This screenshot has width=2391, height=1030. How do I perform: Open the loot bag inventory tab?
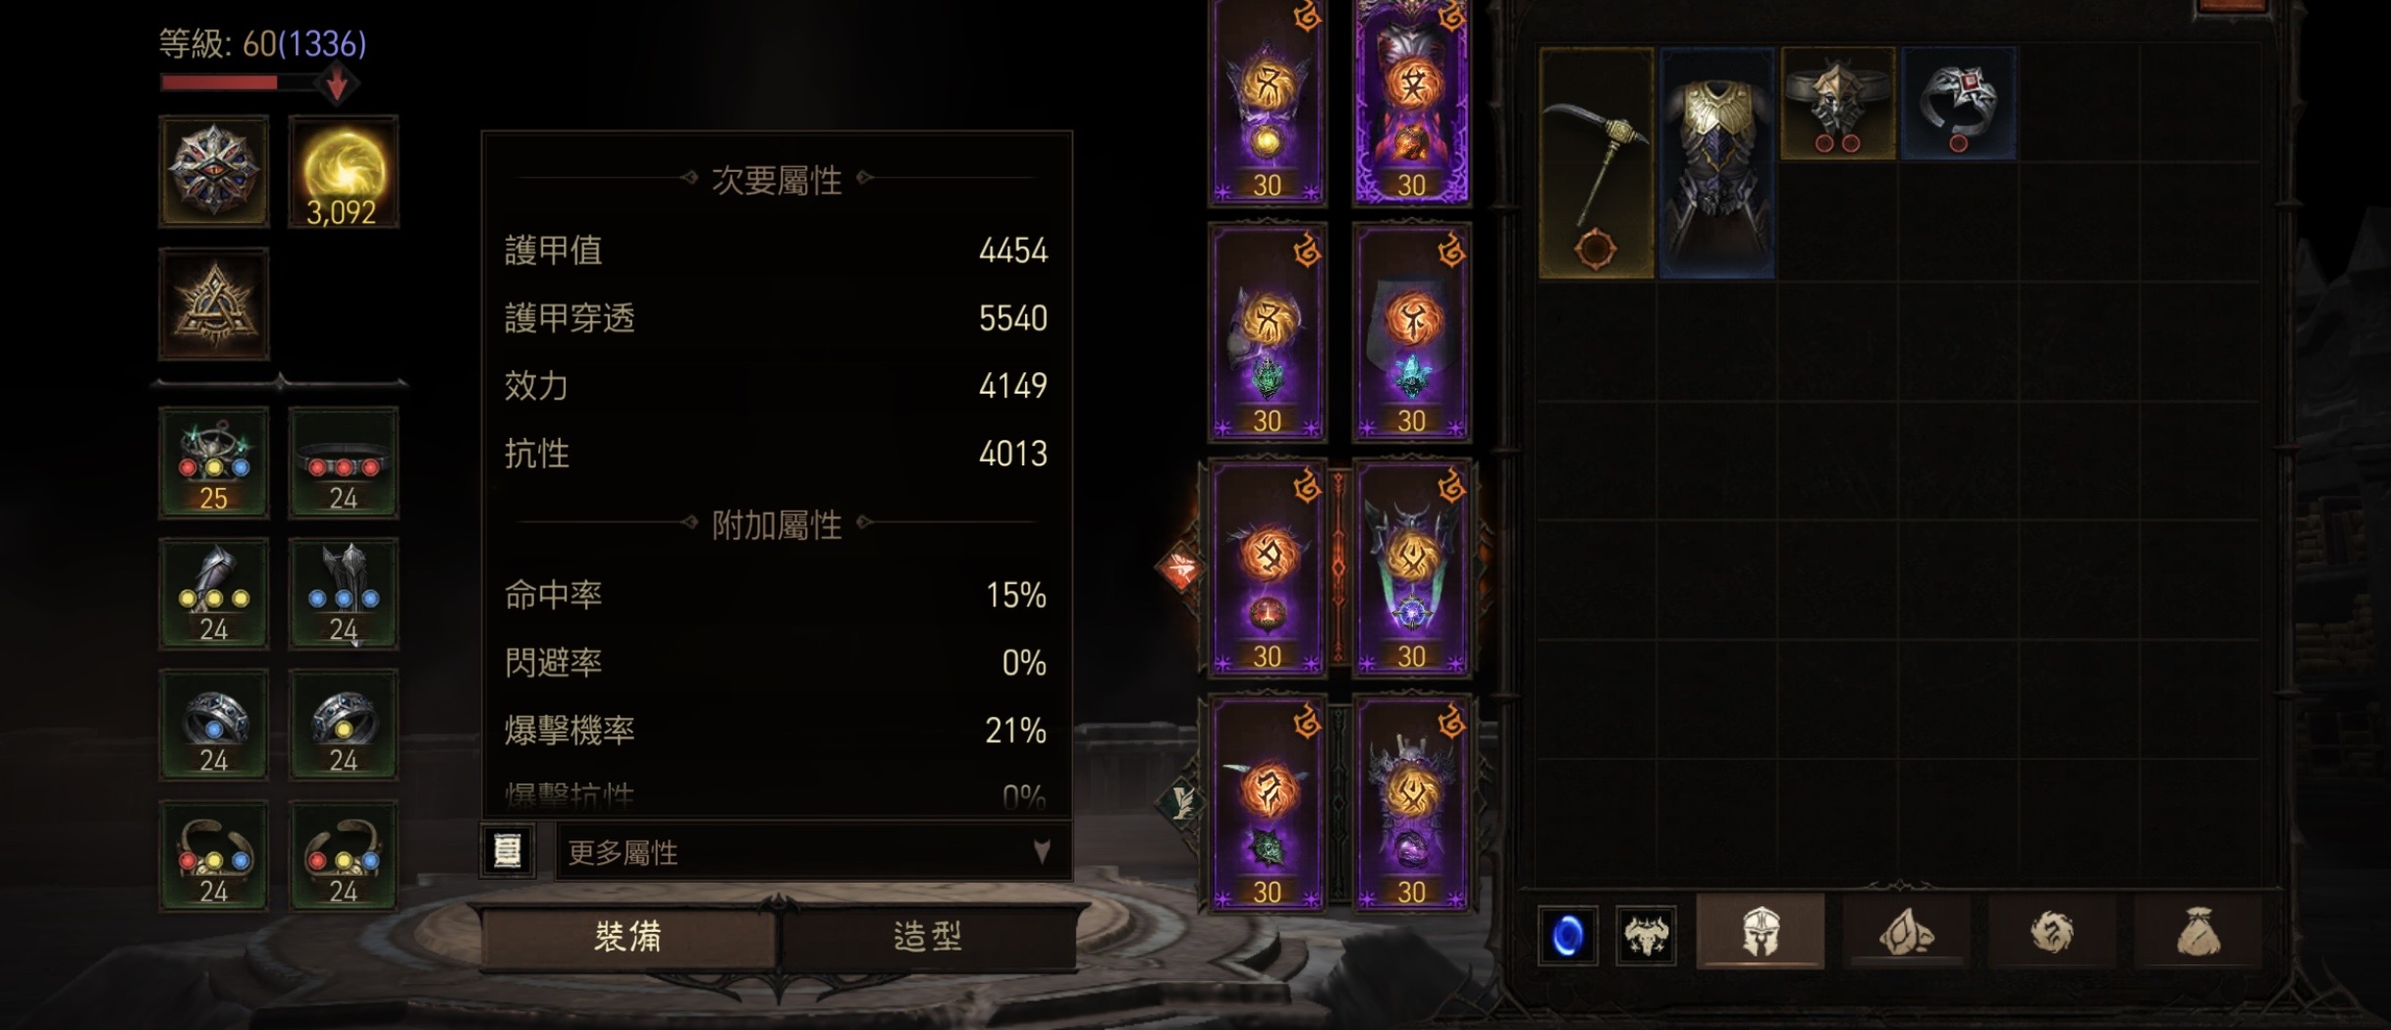(x=2199, y=932)
